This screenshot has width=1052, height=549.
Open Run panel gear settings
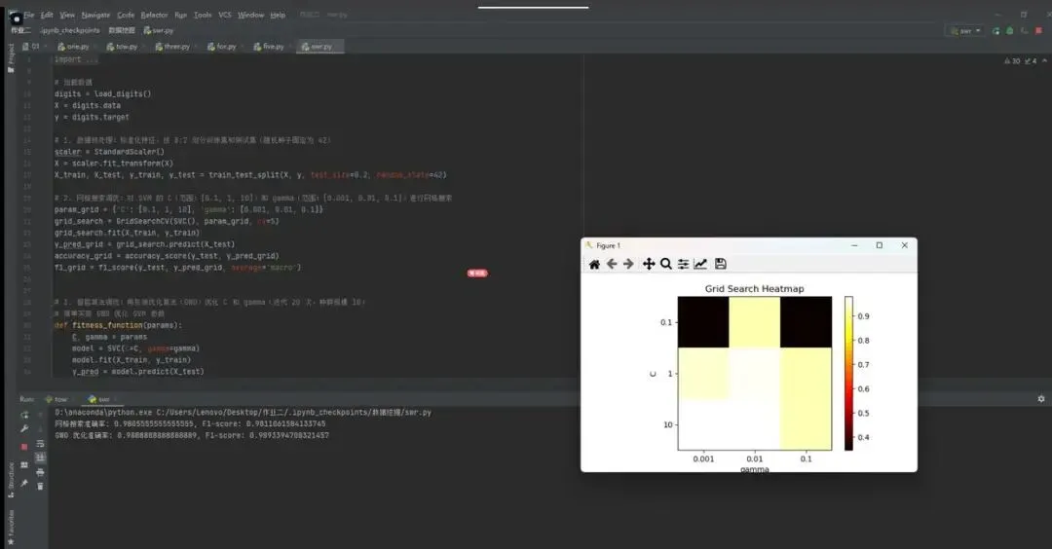pyautogui.click(x=1041, y=399)
